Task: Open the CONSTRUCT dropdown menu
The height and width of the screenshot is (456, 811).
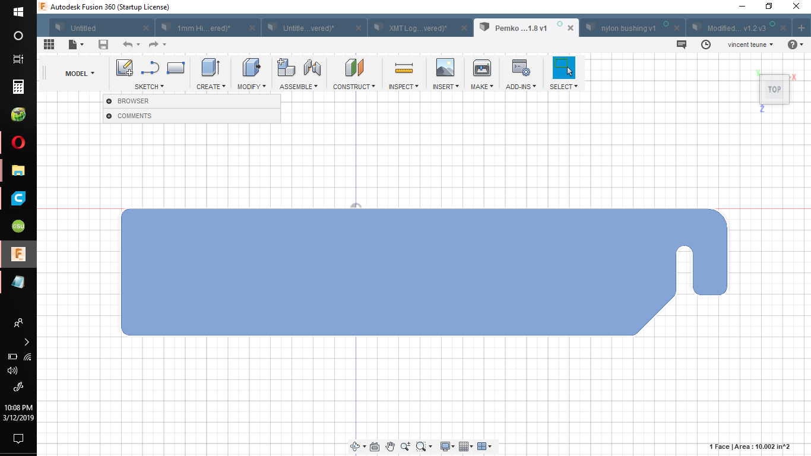Action: [x=354, y=87]
